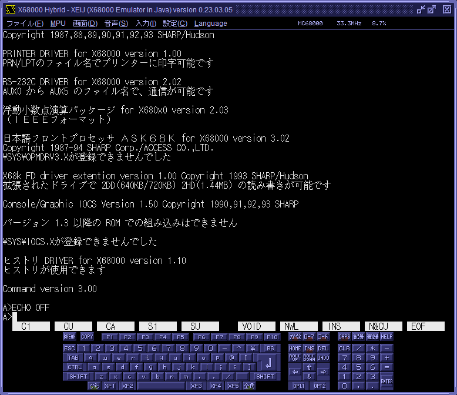This screenshot has height=395, width=457.
Task: Open the 音声(S) sound menu
Action: [x=116, y=24]
